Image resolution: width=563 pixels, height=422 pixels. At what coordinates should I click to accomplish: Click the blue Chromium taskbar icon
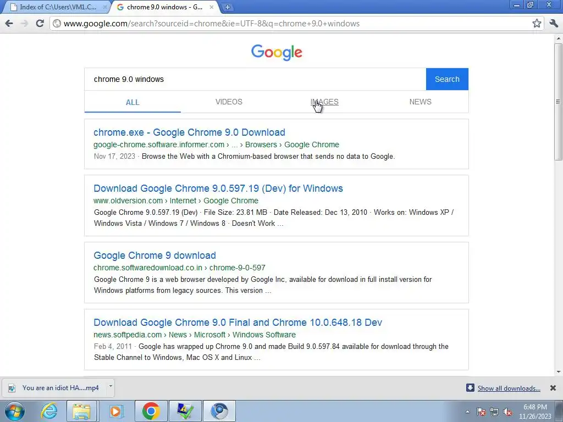[219, 411]
